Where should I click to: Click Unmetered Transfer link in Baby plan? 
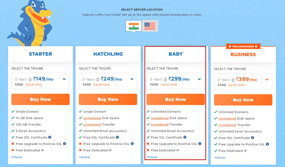pos(160,124)
